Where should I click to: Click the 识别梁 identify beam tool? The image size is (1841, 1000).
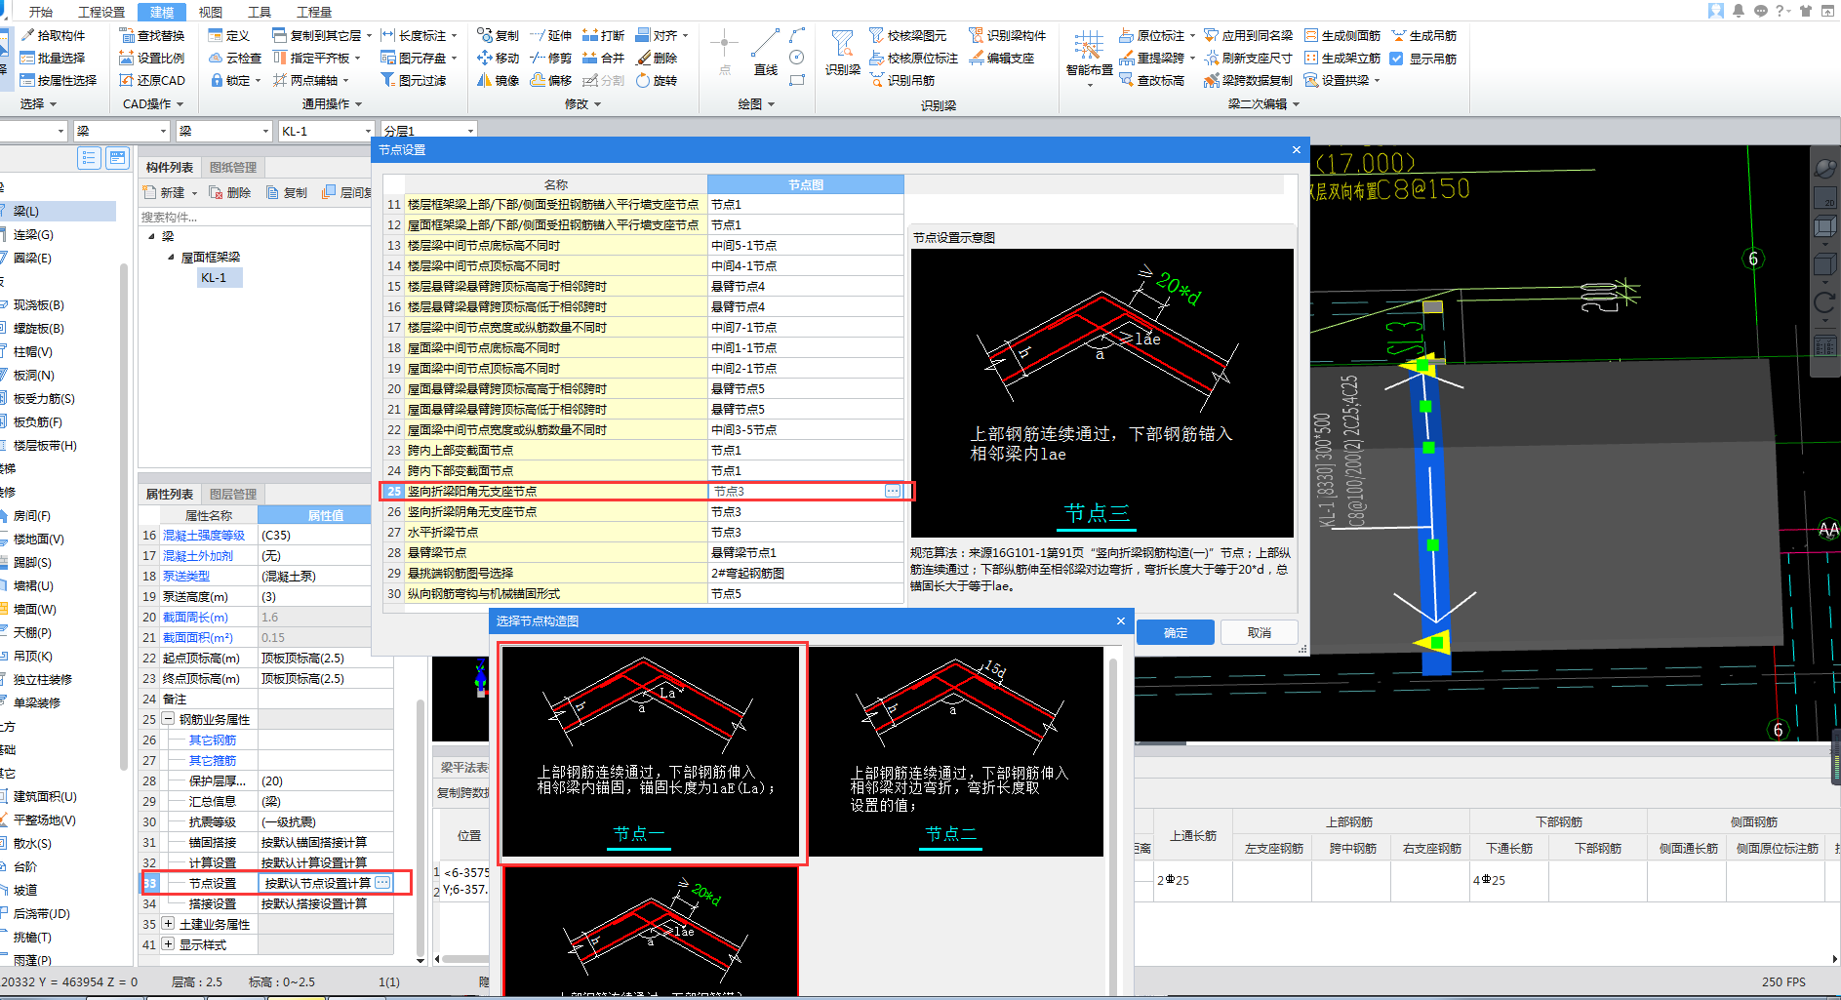click(x=842, y=53)
